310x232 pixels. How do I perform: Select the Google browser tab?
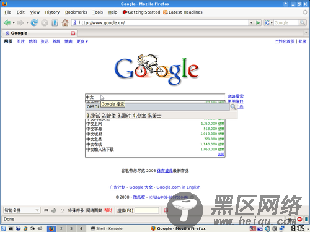point(40,33)
